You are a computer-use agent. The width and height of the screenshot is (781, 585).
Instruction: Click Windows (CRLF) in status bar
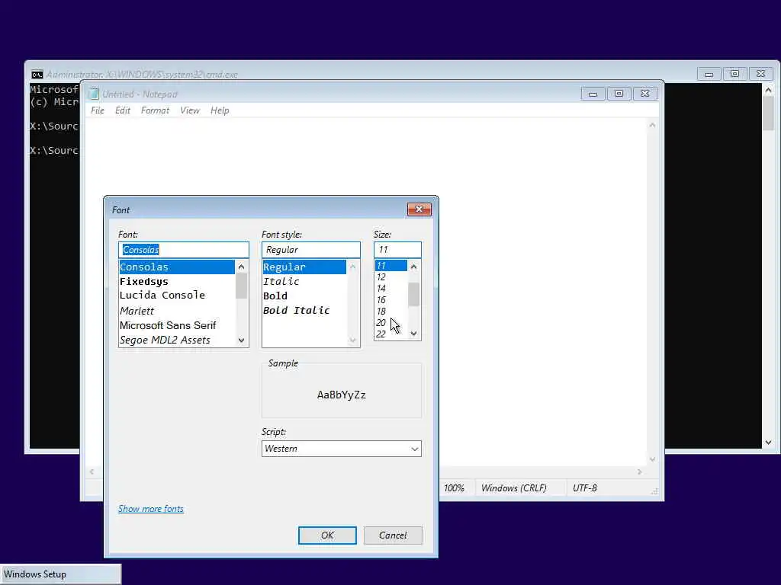pyautogui.click(x=514, y=488)
